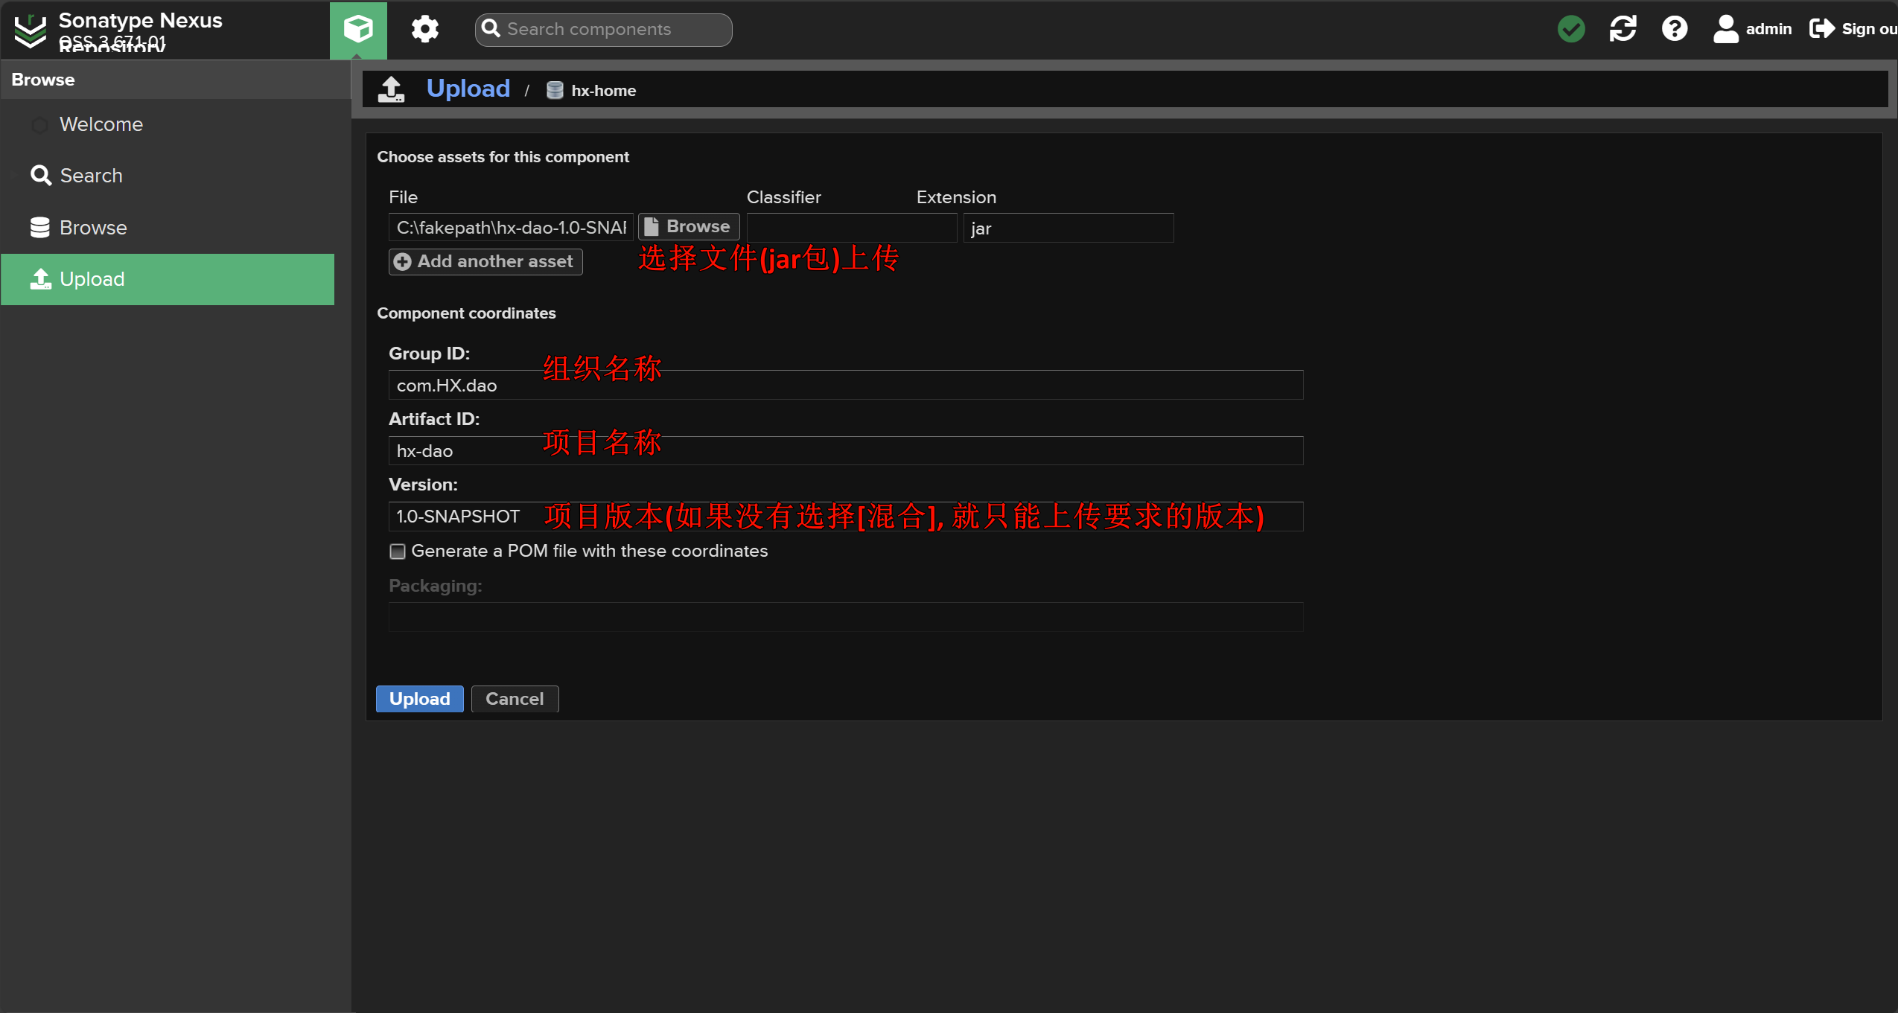
Task: Open Browse in the sidebar menu
Action: [x=93, y=228]
